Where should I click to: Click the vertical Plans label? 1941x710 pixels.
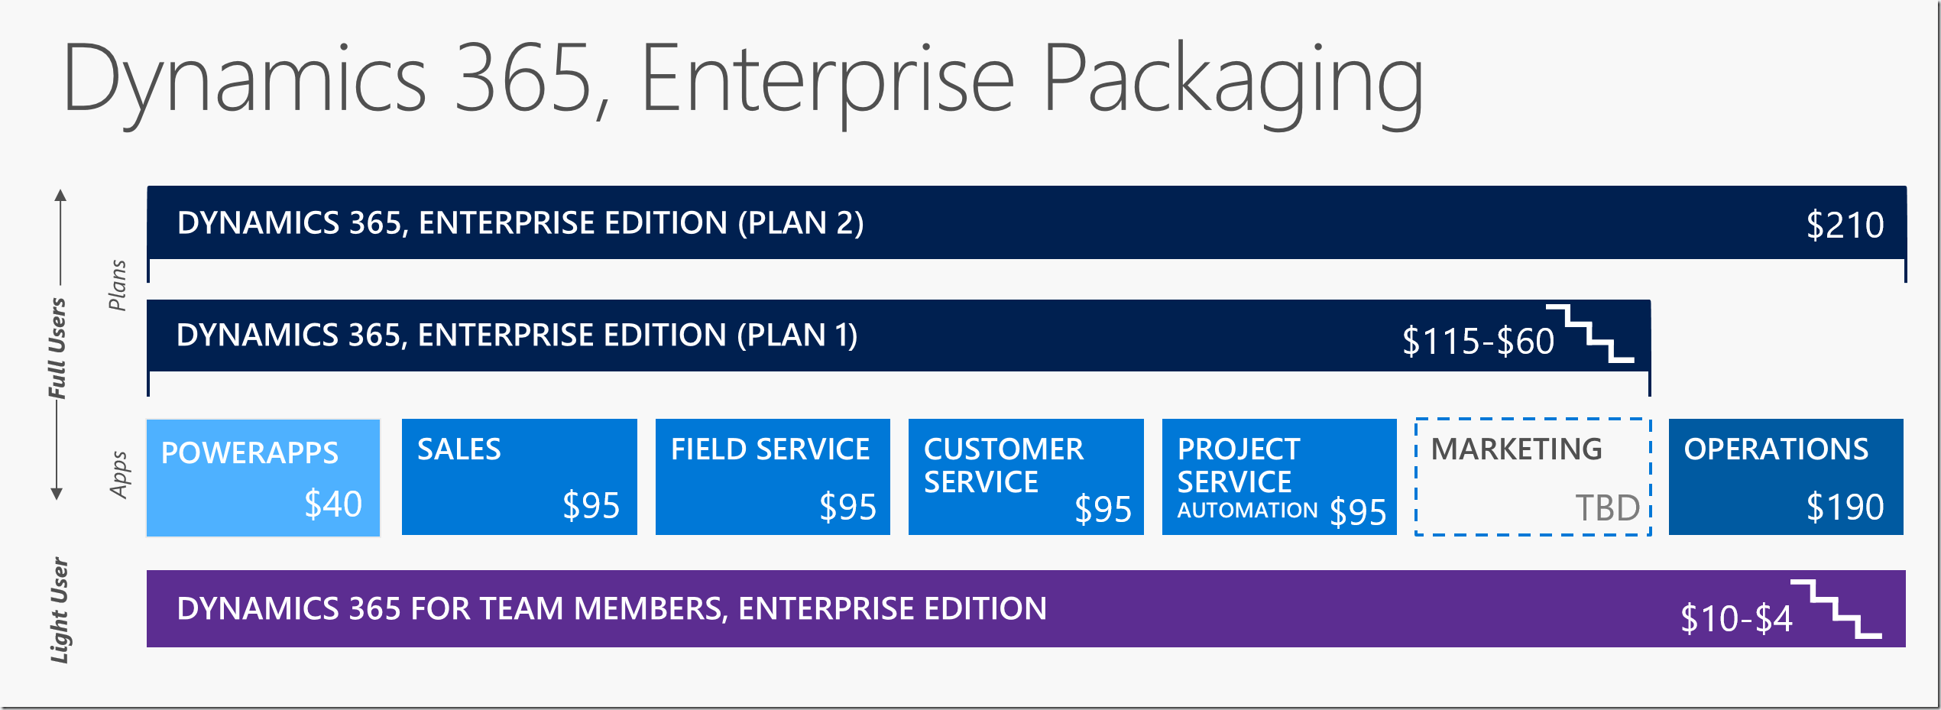click(x=117, y=285)
